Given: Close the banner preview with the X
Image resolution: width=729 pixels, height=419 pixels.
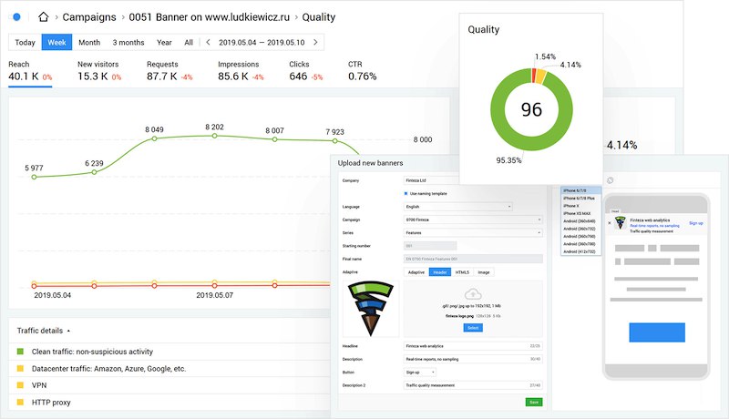Looking at the screenshot, I should pyautogui.click(x=610, y=223).
